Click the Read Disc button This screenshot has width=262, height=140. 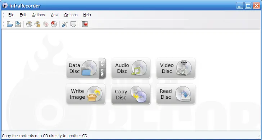click(x=176, y=94)
